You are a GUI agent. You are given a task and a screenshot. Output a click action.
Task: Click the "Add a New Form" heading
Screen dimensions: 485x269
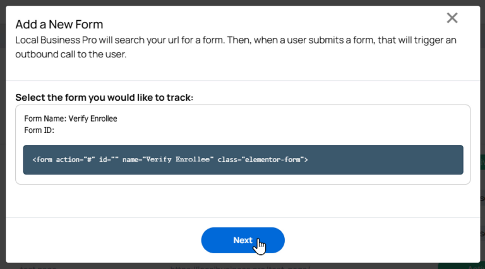click(59, 25)
